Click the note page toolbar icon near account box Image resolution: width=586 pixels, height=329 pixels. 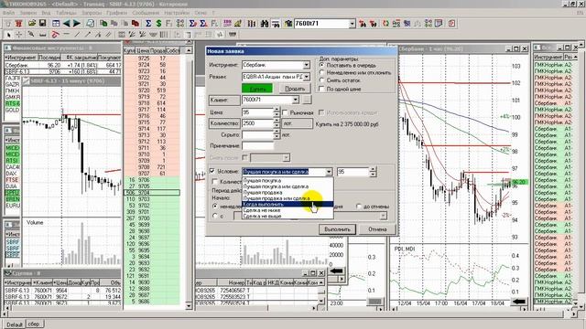[x=439, y=23]
